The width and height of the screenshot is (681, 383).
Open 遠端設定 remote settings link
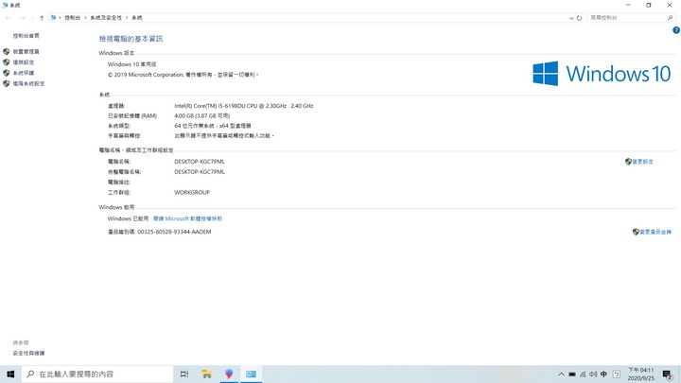tap(24, 62)
